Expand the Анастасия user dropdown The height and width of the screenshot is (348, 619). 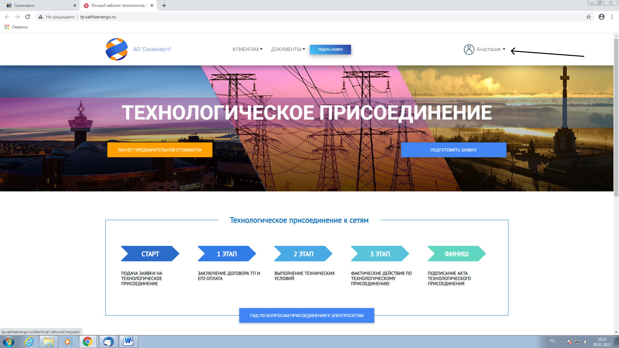point(491,49)
